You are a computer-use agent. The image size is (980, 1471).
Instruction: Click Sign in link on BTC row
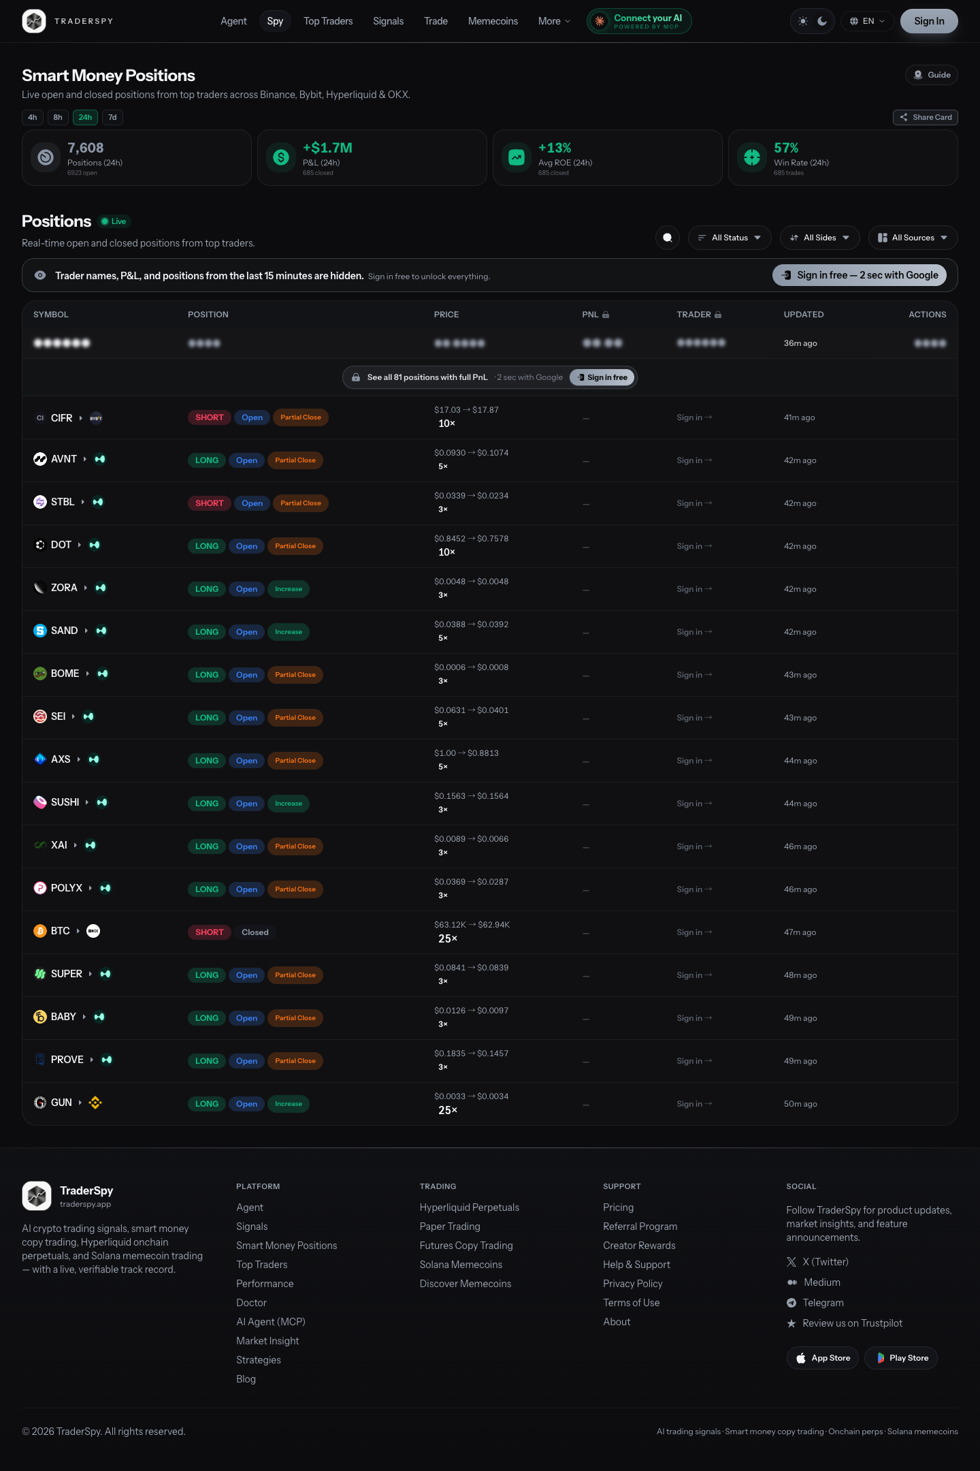point(694,932)
